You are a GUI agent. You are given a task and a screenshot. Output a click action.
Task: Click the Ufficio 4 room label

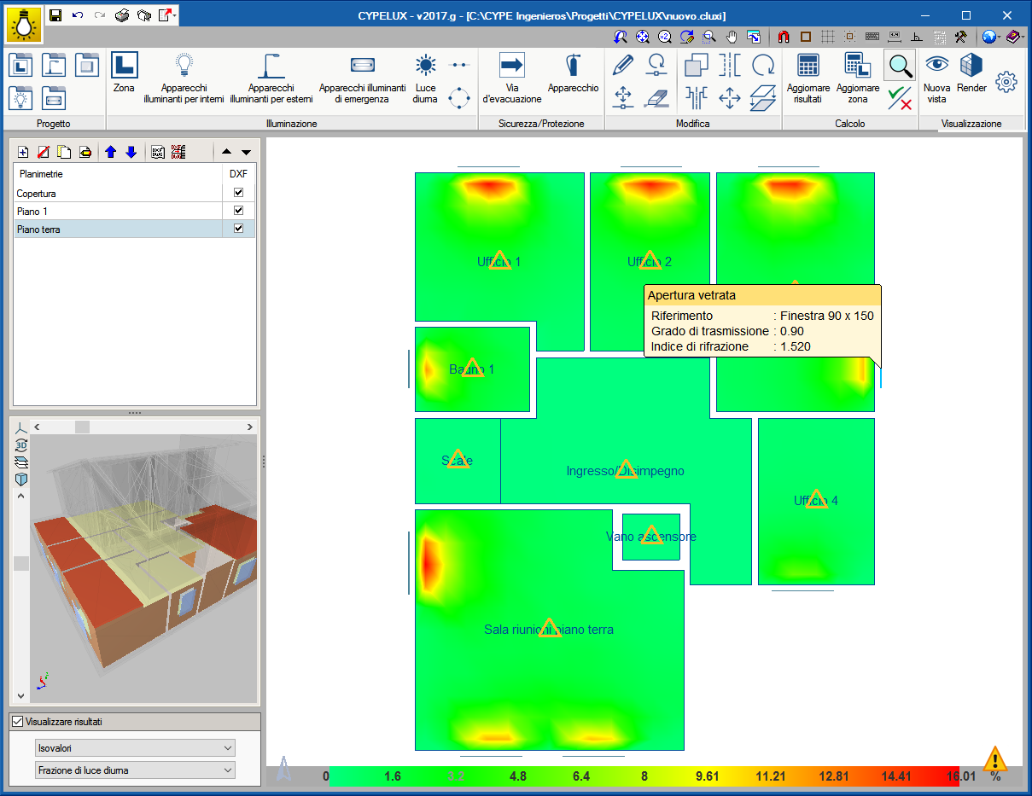coord(816,501)
